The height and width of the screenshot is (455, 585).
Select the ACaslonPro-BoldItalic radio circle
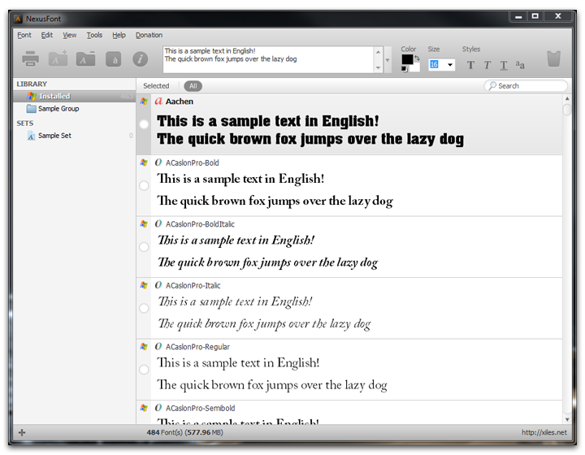tap(144, 247)
